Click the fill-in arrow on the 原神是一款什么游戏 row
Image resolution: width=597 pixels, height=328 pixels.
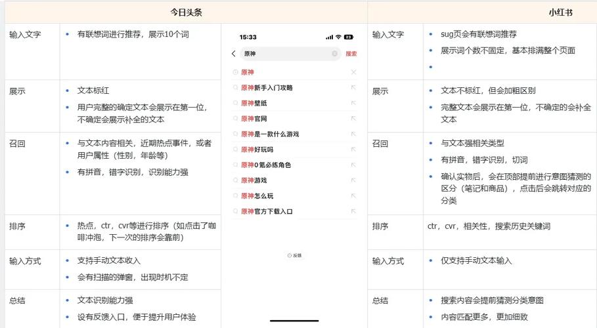pos(353,134)
